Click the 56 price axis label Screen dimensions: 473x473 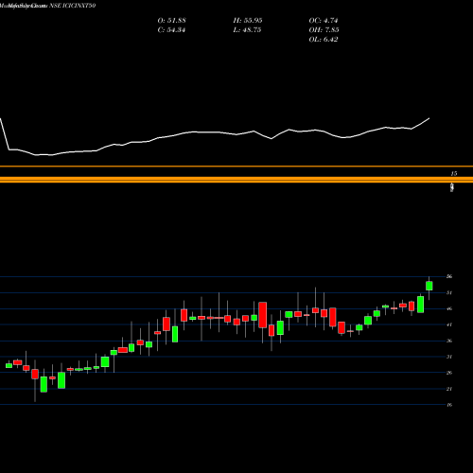click(x=449, y=276)
